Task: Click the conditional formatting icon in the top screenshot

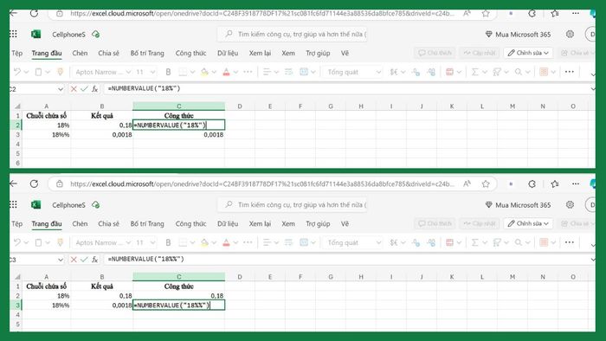Action: tap(449, 72)
